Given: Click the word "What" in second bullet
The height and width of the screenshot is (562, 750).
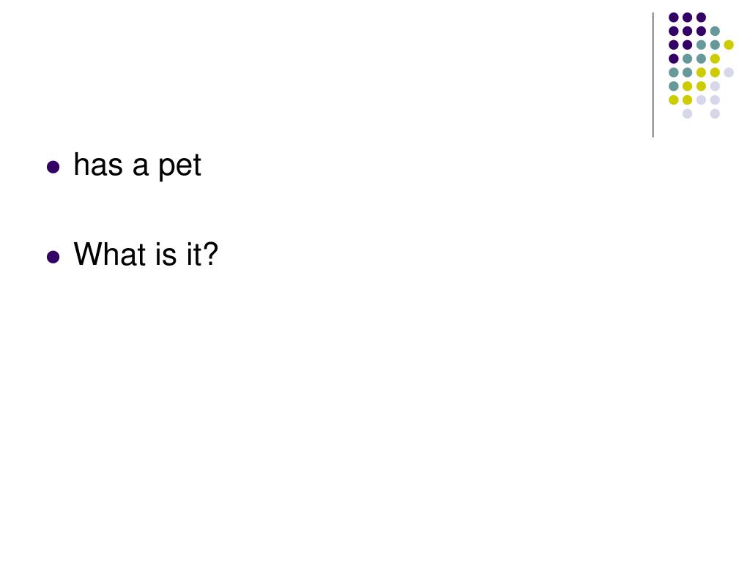Looking at the screenshot, I should point(110,254).
